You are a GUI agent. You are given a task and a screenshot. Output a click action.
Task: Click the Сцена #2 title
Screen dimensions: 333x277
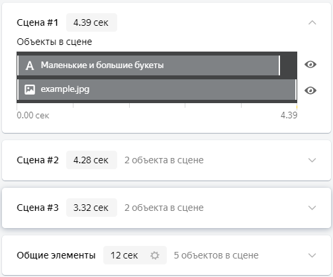(38, 160)
